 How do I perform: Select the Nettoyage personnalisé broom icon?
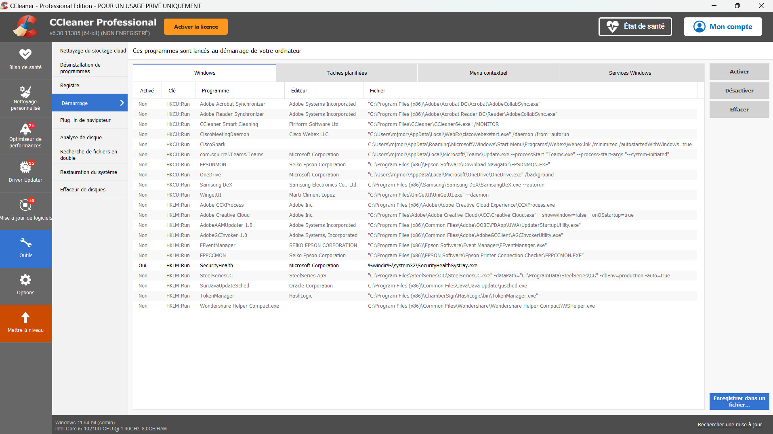(25, 92)
